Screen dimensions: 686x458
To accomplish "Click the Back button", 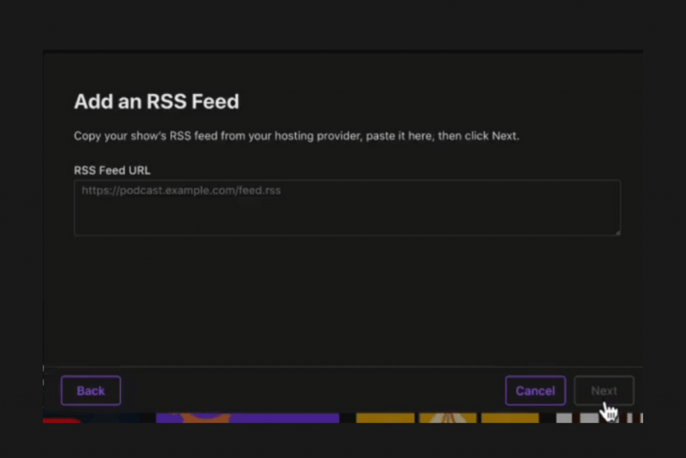I will [x=90, y=391].
